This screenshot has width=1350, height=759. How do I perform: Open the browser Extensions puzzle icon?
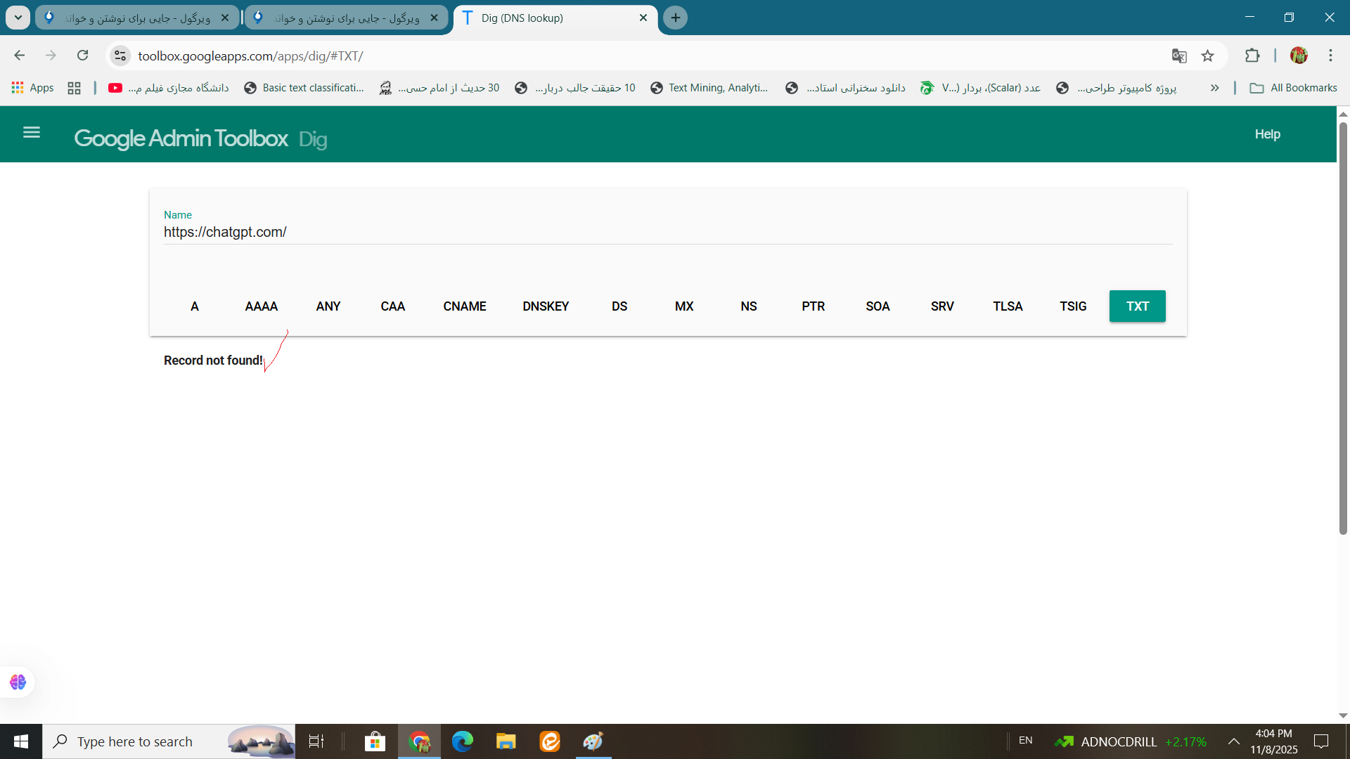pyautogui.click(x=1252, y=56)
